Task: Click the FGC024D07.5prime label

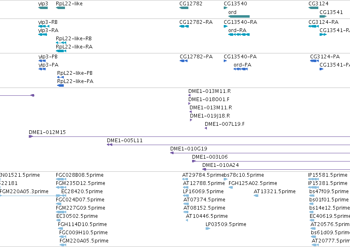Action: pyautogui.click(x=80, y=200)
